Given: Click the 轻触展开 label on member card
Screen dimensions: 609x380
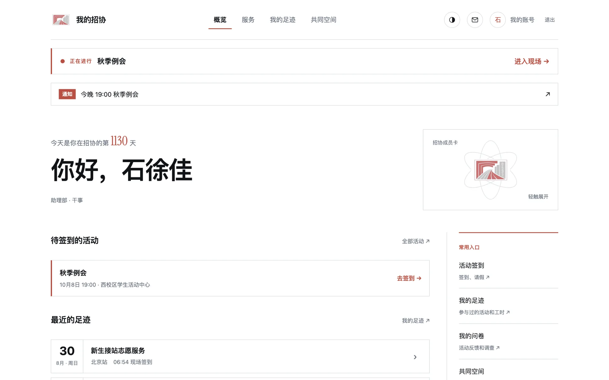Looking at the screenshot, I should point(538,197).
